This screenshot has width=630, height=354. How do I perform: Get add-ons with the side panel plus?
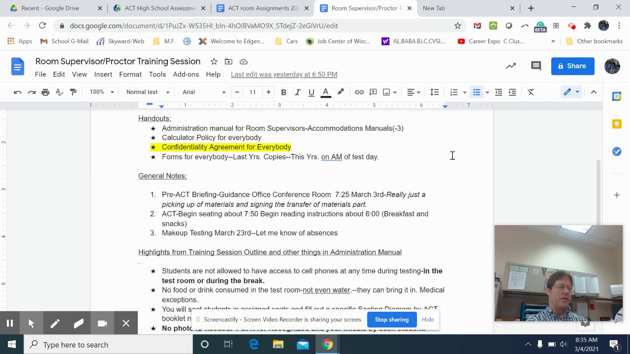point(617,195)
